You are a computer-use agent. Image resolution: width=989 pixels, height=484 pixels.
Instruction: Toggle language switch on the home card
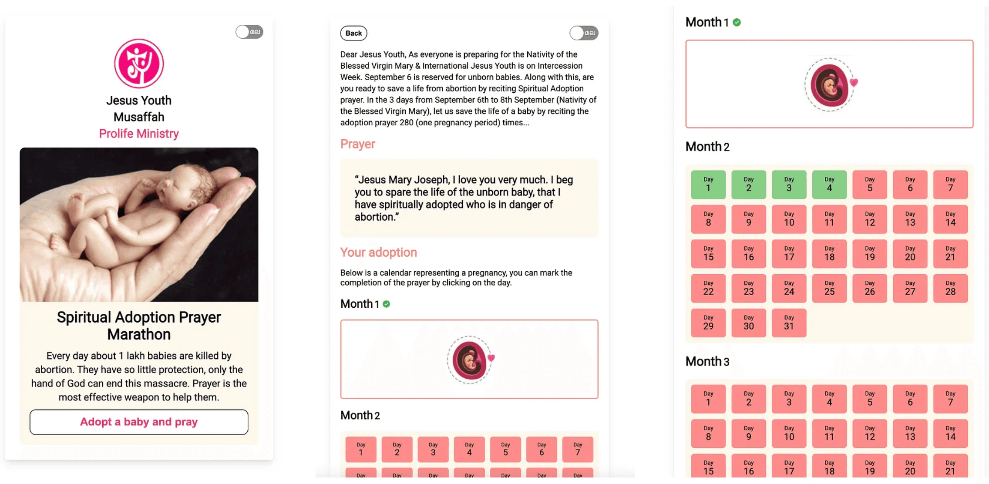point(249,32)
